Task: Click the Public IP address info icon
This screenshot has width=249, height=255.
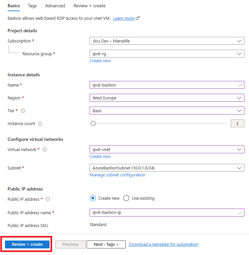Action: [48, 199]
